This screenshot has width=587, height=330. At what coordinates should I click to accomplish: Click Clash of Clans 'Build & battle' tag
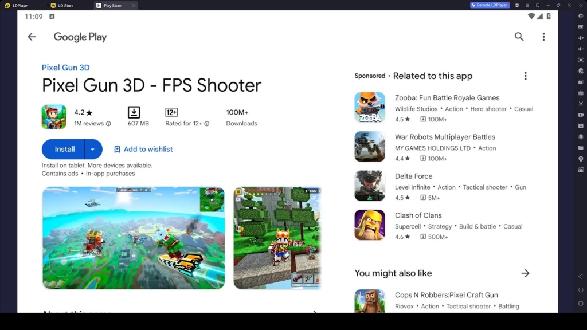[478, 227]
